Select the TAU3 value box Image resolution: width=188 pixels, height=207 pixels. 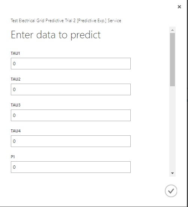71,115
